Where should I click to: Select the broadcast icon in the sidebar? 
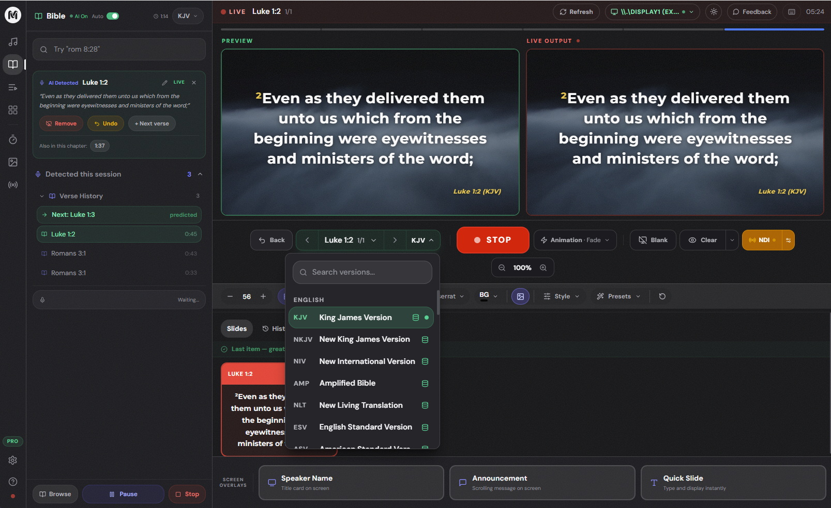13,184
